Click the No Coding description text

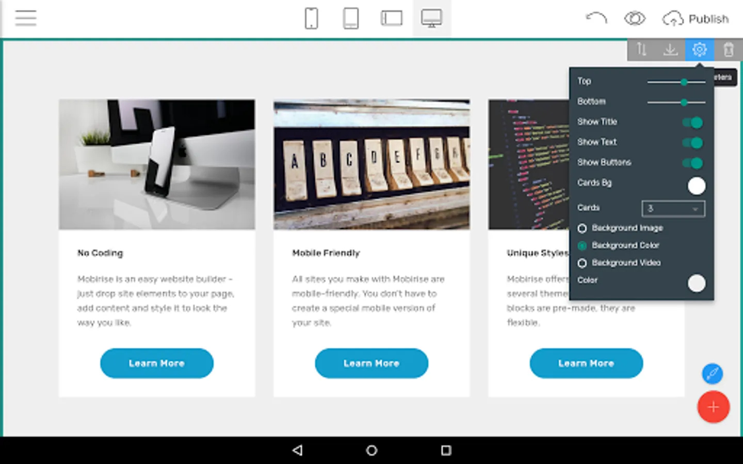[156, 301]
